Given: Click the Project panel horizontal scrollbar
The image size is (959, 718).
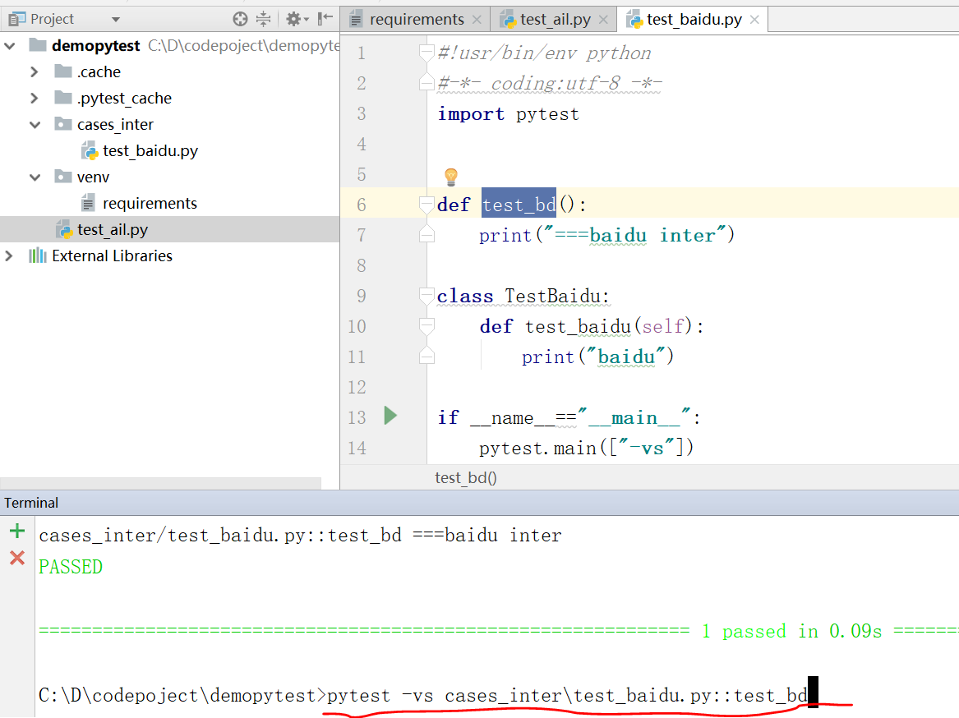Looking at the screenshot, I should [x=161, y=483].
